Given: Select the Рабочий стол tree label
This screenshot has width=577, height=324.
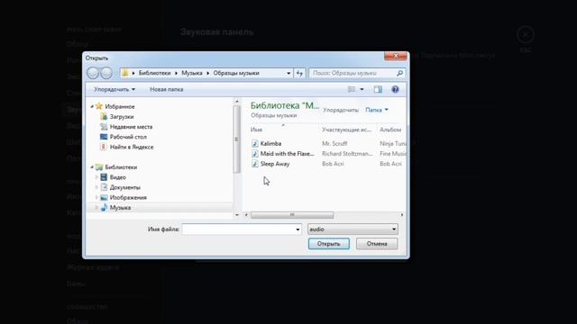Looking at the screenshot, I should [128, 137].
